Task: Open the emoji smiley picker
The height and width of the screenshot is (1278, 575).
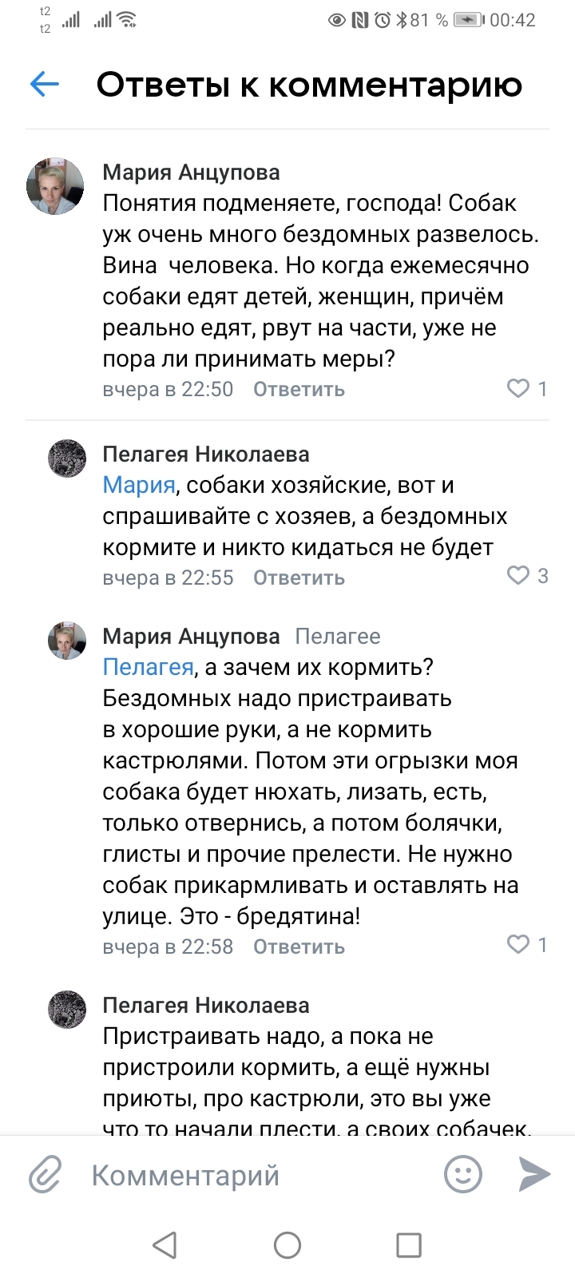Action: pos(462,1174)
